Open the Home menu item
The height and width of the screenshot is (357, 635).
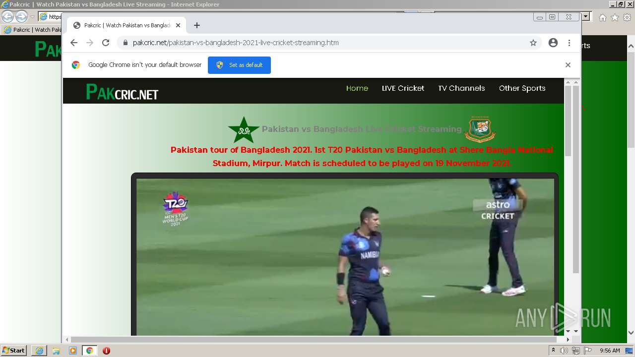tap(357, 88)
